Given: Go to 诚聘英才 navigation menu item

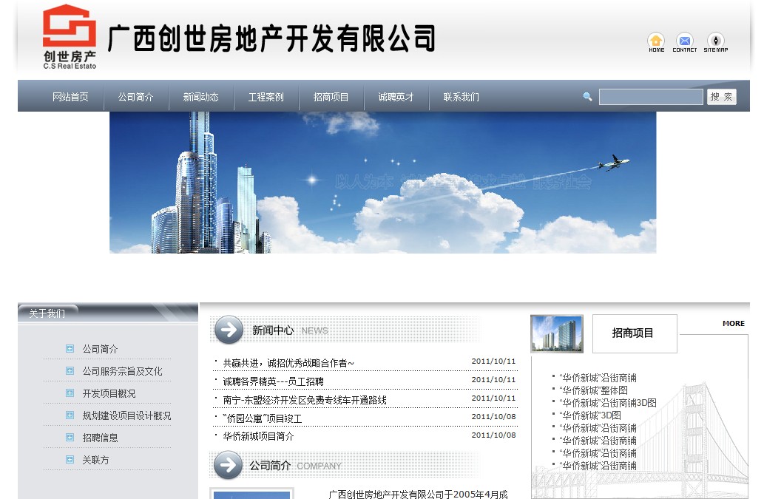Looking at the screenshot, I should 396,97.
